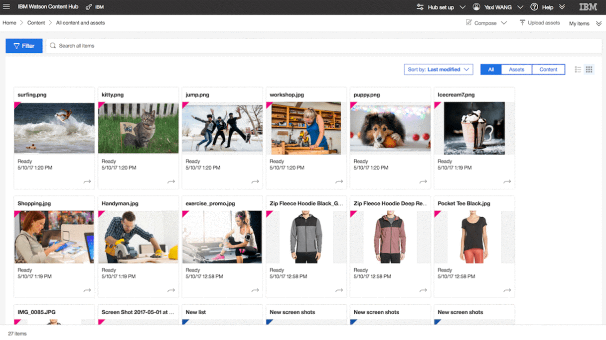Click the Compose pencil icon
This screenshot has height=340, width=606.
(x=468, y=22)
